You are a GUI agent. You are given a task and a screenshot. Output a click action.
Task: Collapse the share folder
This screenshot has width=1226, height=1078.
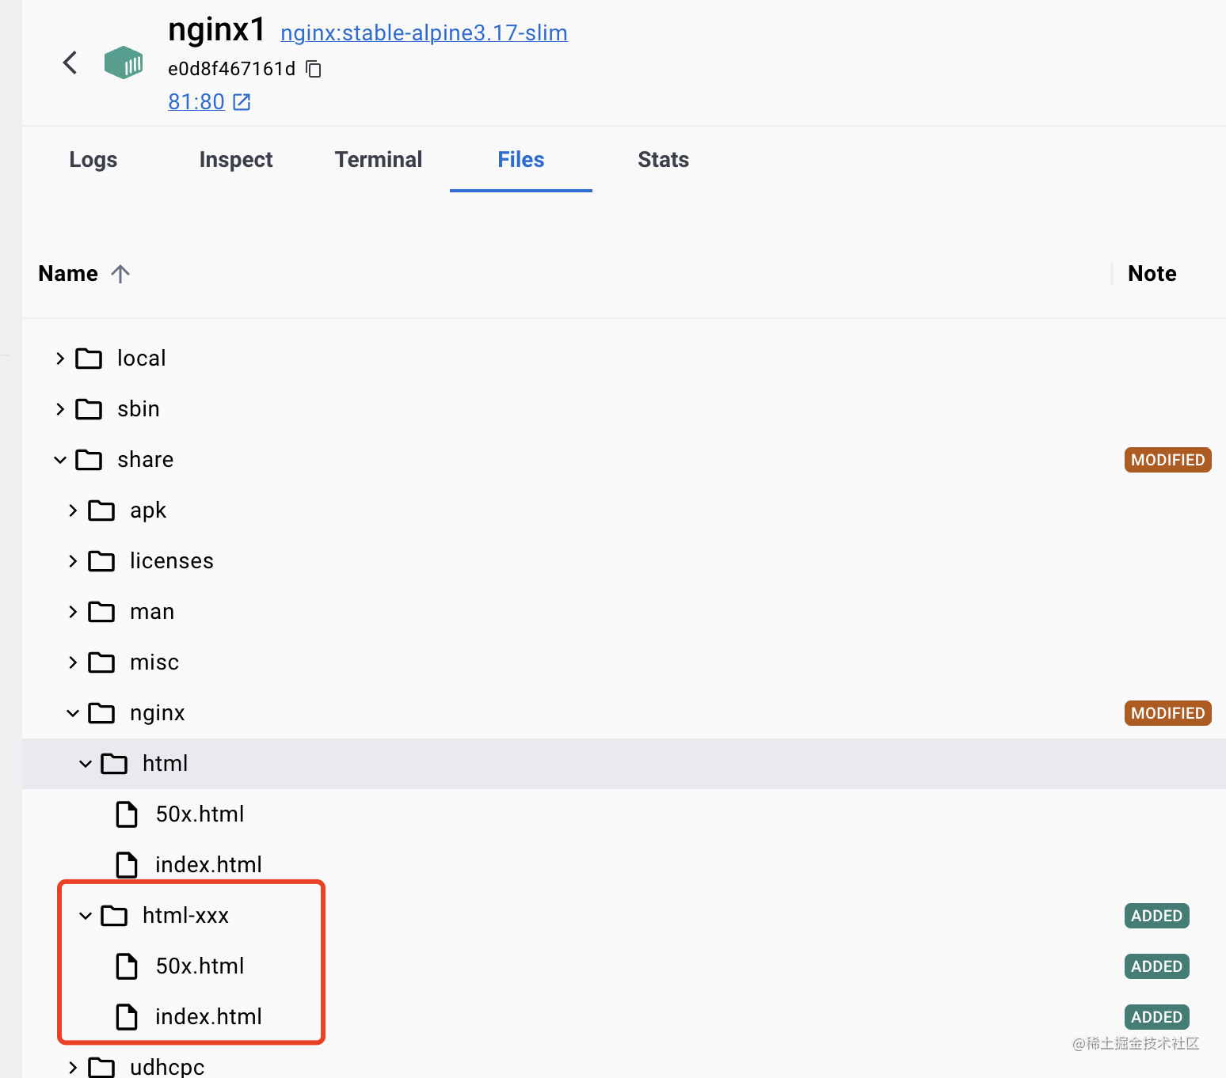60,460
